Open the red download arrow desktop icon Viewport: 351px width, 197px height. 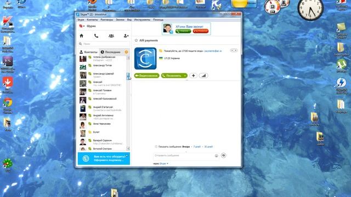[8, 82]
